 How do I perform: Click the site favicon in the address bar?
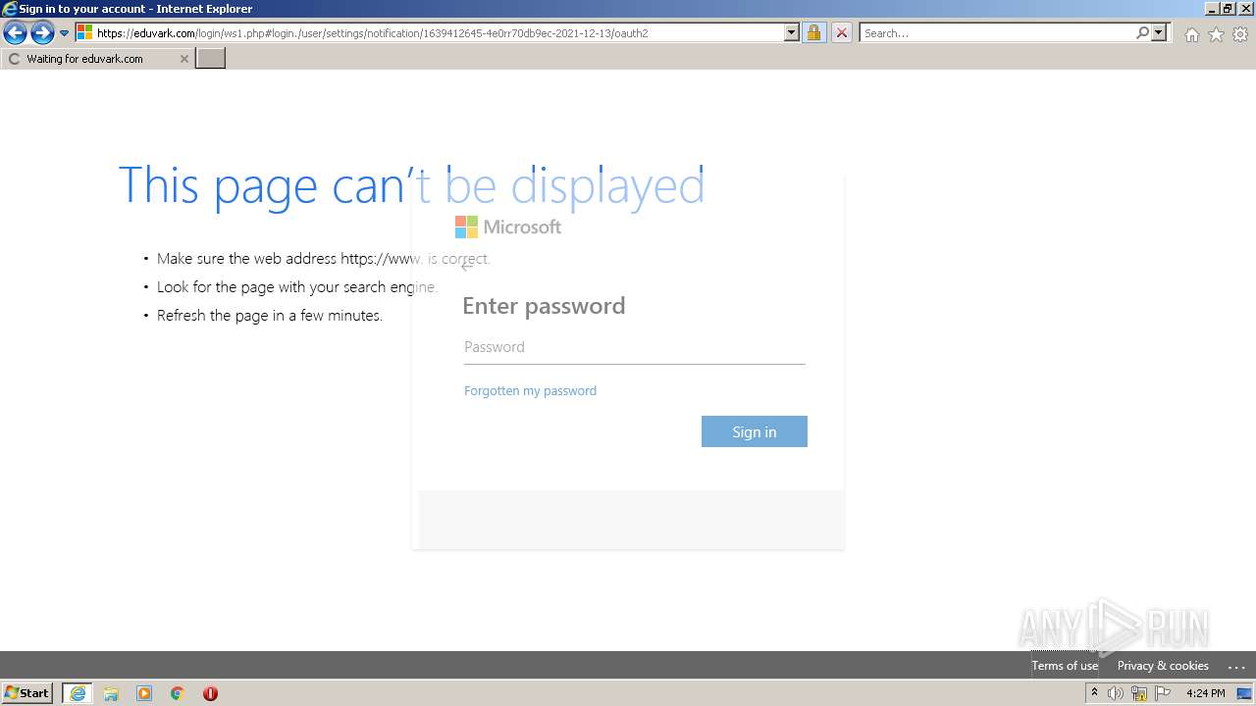84,32
